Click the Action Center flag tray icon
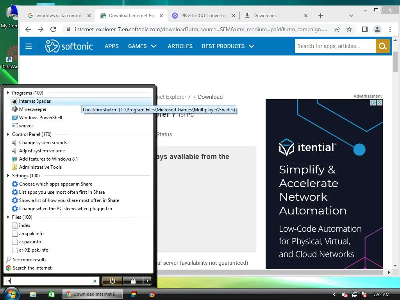This screenshot has height=300, width=400. [364, 295]
